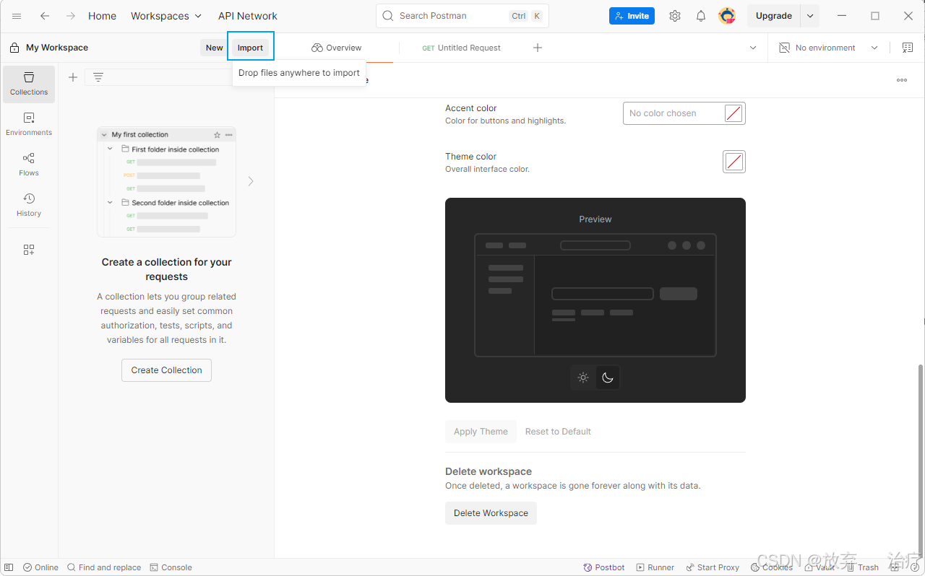Star the My first collection preview
The height and width of the screenshot is (576, 925).
coord(217,135)
